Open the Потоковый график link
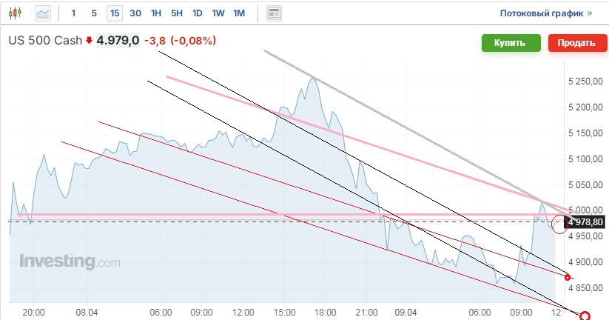609x320 pixels. point(546,13)
